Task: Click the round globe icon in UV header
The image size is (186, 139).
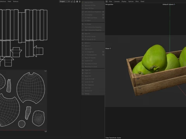Action: pyautogui.click(x=77, y=2)
